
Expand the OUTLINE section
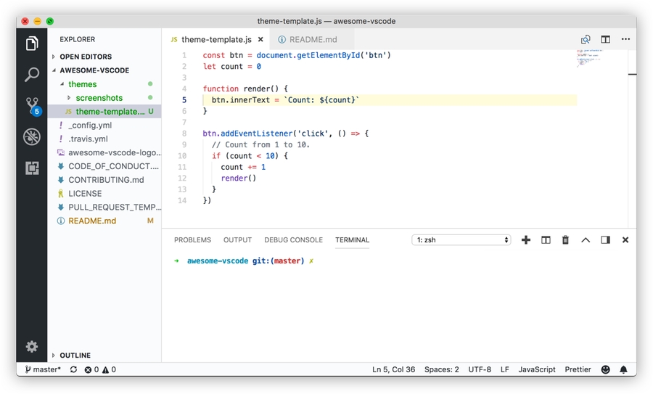[x=75, y=356]
